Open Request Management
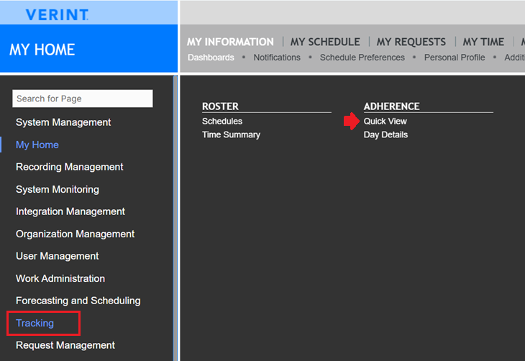The width and height of the screenshot is (525, 361). [x=65, y=345]
